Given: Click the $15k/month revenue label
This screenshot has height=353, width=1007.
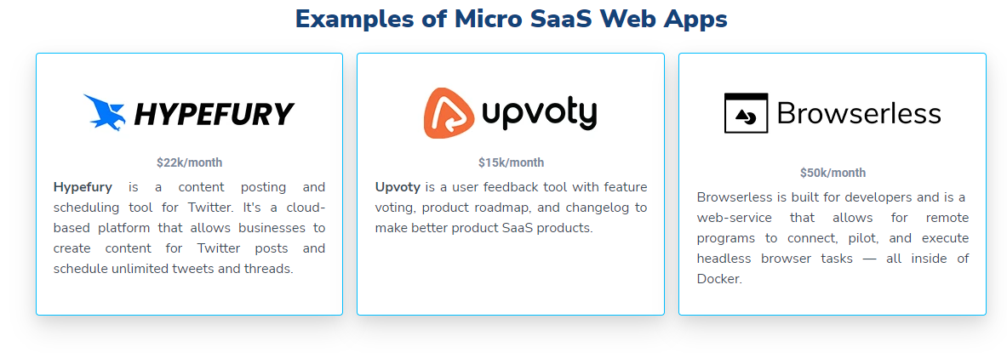Looking at the screenshot, I should click(x=511, y=162).
